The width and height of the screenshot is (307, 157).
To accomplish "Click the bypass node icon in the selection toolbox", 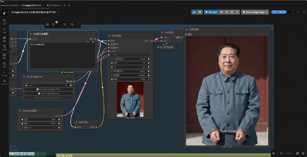I will 73,25.
